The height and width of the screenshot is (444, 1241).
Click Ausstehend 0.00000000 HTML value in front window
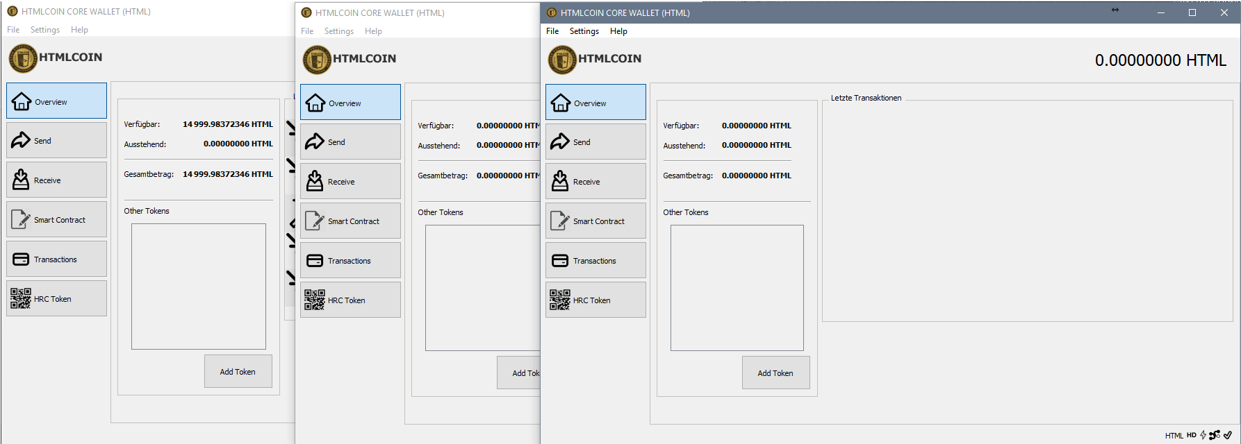pos(757,145)
